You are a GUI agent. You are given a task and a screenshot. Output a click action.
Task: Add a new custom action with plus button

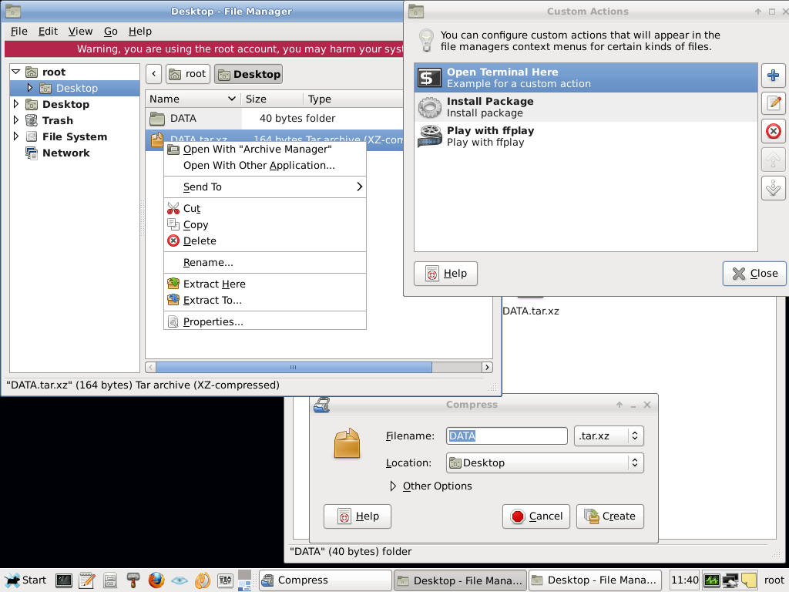773,76
